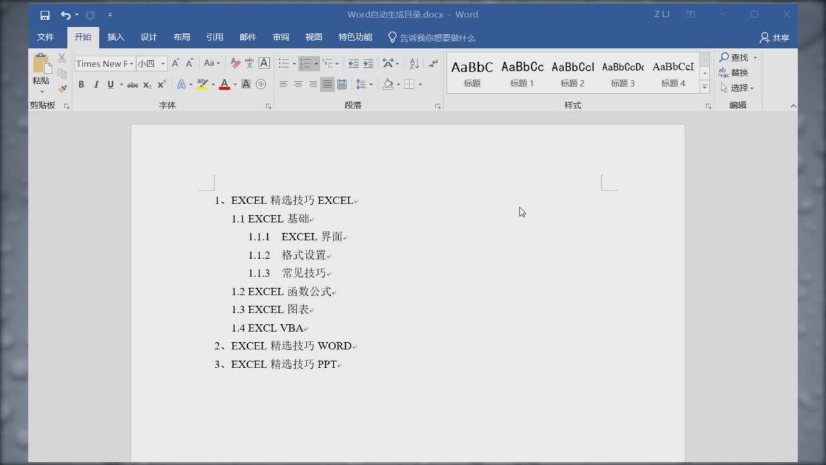826x465 pixels.
Task: Click the text highlight color button
Action: coord(203,85)
